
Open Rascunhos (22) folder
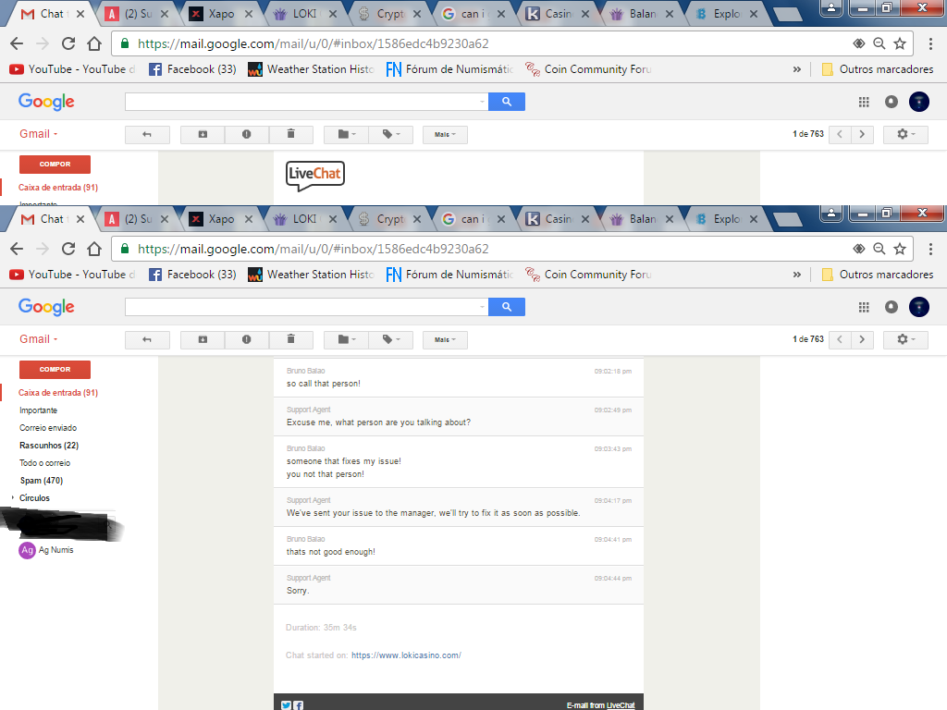coord(49,446)
